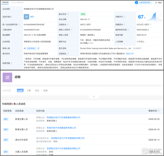Expand the 国标行业 chevron
164x156 pixels.
[x=112, y=40]
